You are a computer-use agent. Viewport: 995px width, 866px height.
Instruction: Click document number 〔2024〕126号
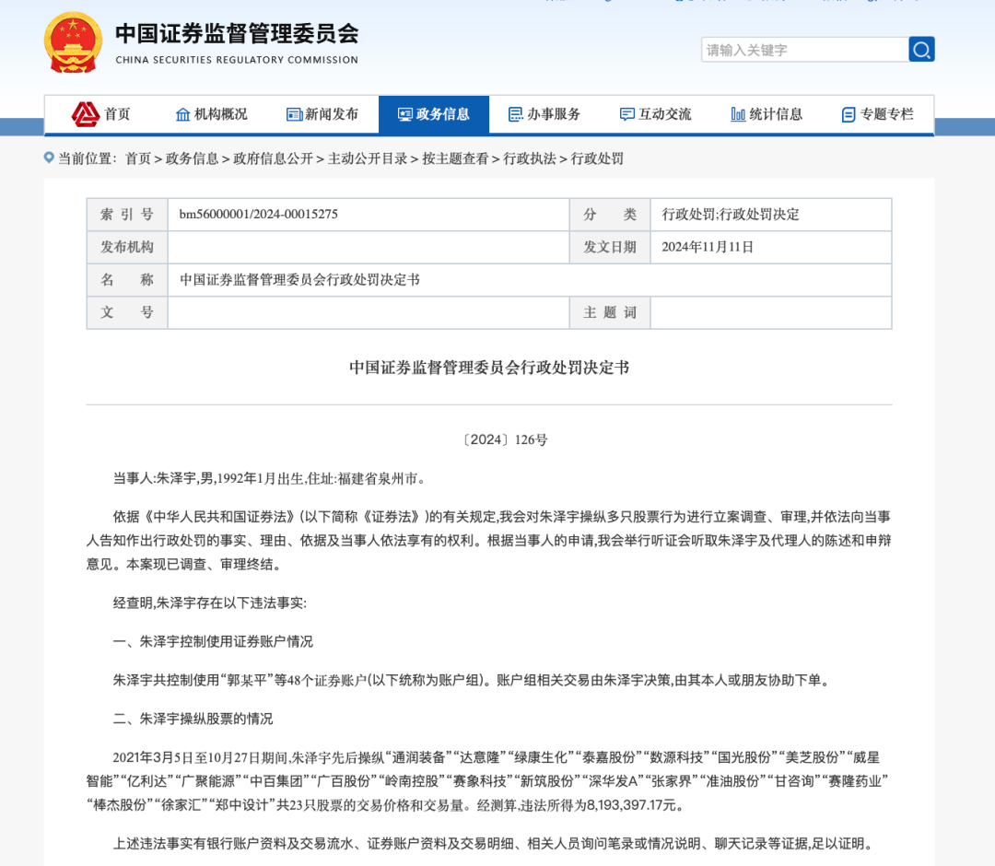coord(505,439)
